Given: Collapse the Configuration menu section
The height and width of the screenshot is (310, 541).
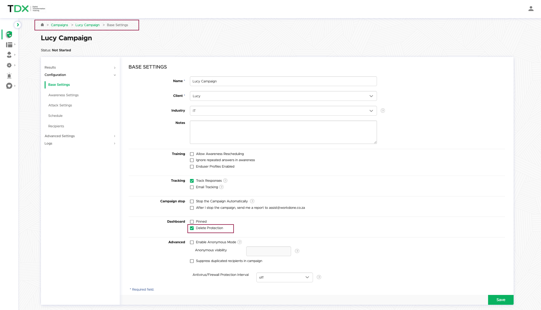Looking at the screenshot, I should point(80,75).
